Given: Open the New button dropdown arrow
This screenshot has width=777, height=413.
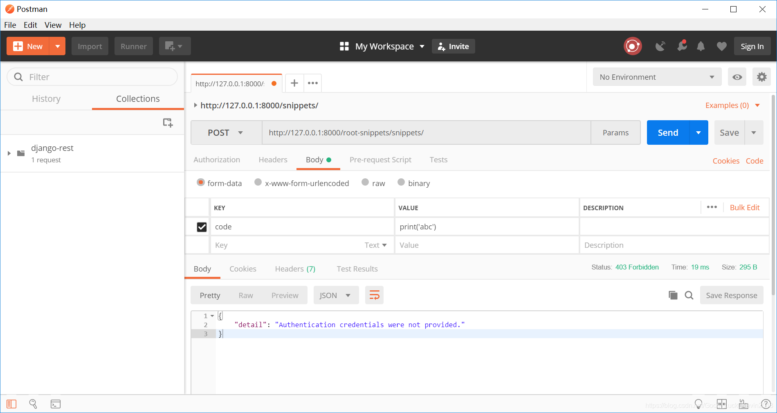Looking at the screenshot, I should tap(57, 46).
